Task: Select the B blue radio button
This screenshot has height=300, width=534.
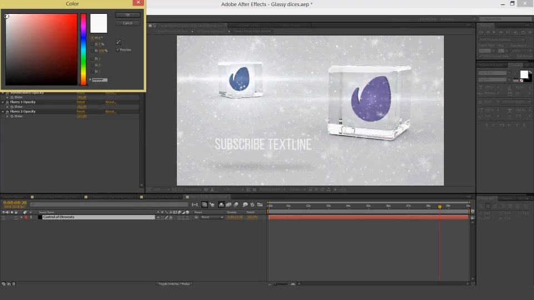Action: 92,72
